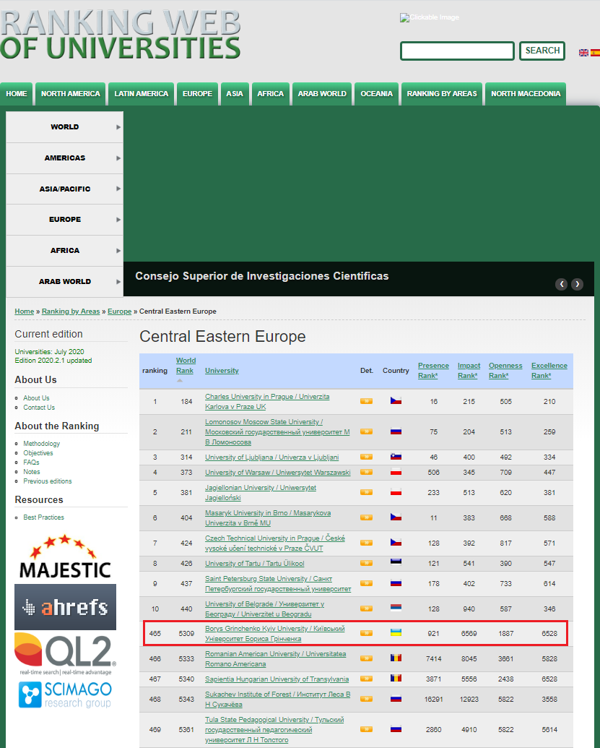Expand the ARAB WORLD side menu item
This screenshot has width=600, height=748.
[x=65, y=282]
